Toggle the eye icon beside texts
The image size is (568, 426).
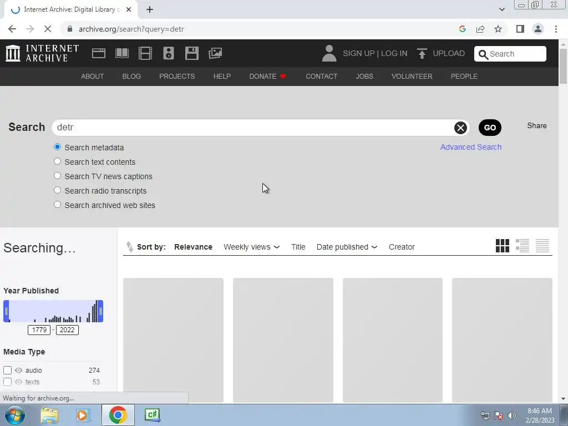coord(18,382)
